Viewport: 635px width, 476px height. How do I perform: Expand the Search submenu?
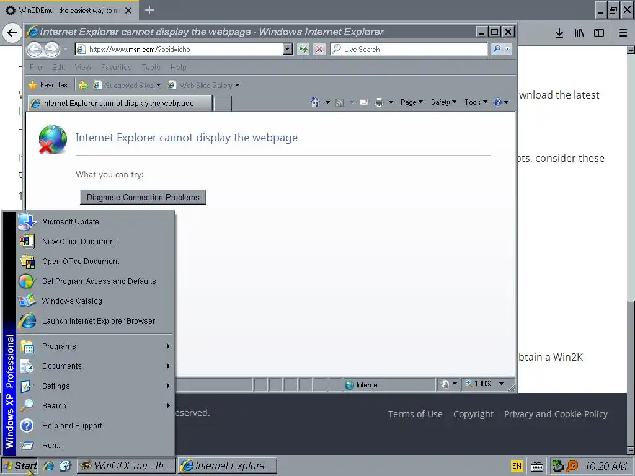click(x=95, y=406)
